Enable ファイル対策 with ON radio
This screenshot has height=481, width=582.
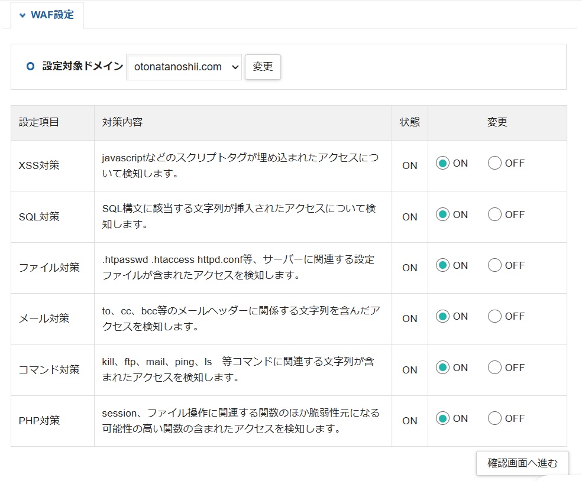[442, 265]
